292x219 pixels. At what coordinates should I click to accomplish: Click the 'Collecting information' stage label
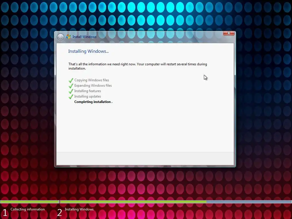[28, 209]
